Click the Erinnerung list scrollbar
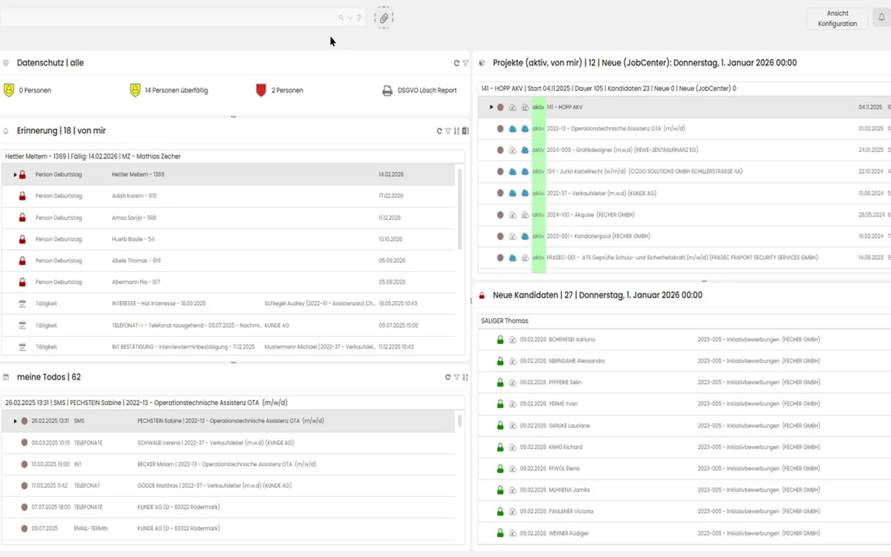The width and height of the screenshot is (891, 557). click(460, 209)
